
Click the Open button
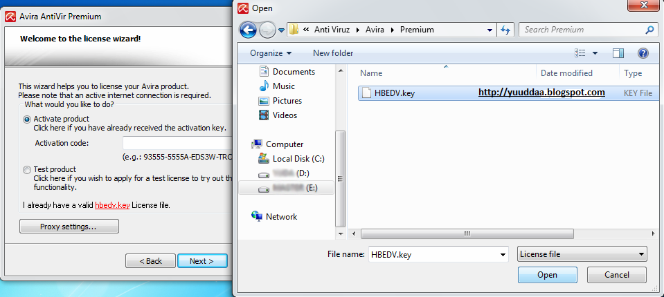click(547, 275)
